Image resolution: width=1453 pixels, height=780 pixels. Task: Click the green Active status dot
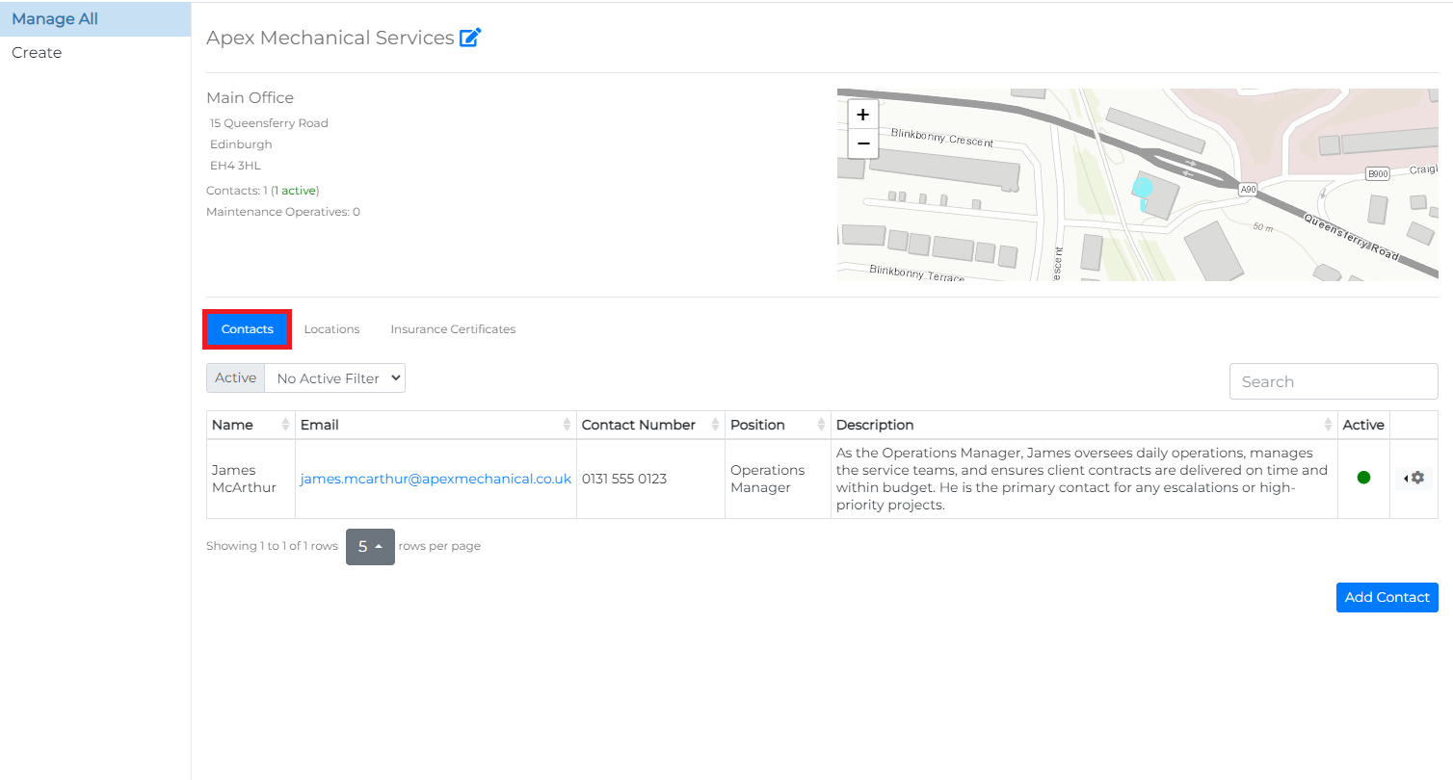pos(1363,478)
